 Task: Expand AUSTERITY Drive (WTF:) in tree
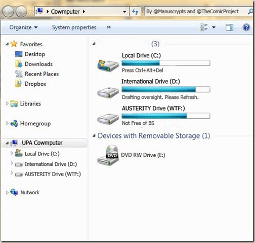click(12, 173)
